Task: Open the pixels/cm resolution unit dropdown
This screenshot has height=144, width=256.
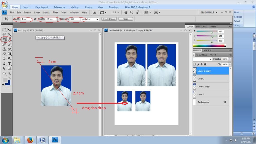Action: click(97, 19)
